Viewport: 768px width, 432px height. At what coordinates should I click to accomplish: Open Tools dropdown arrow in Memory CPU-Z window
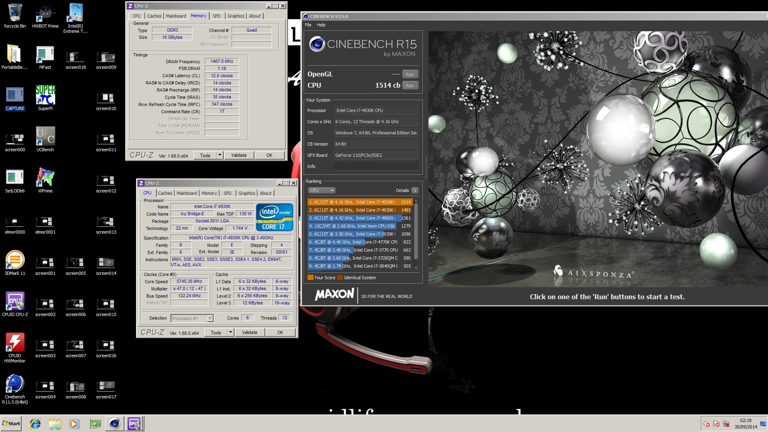[220, 155]
